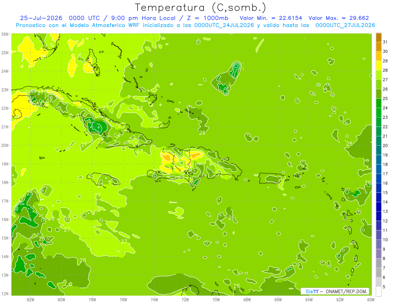Click the legend value '8'
Image resolution: width=394 pixels, height=304 pixels.
384,258
